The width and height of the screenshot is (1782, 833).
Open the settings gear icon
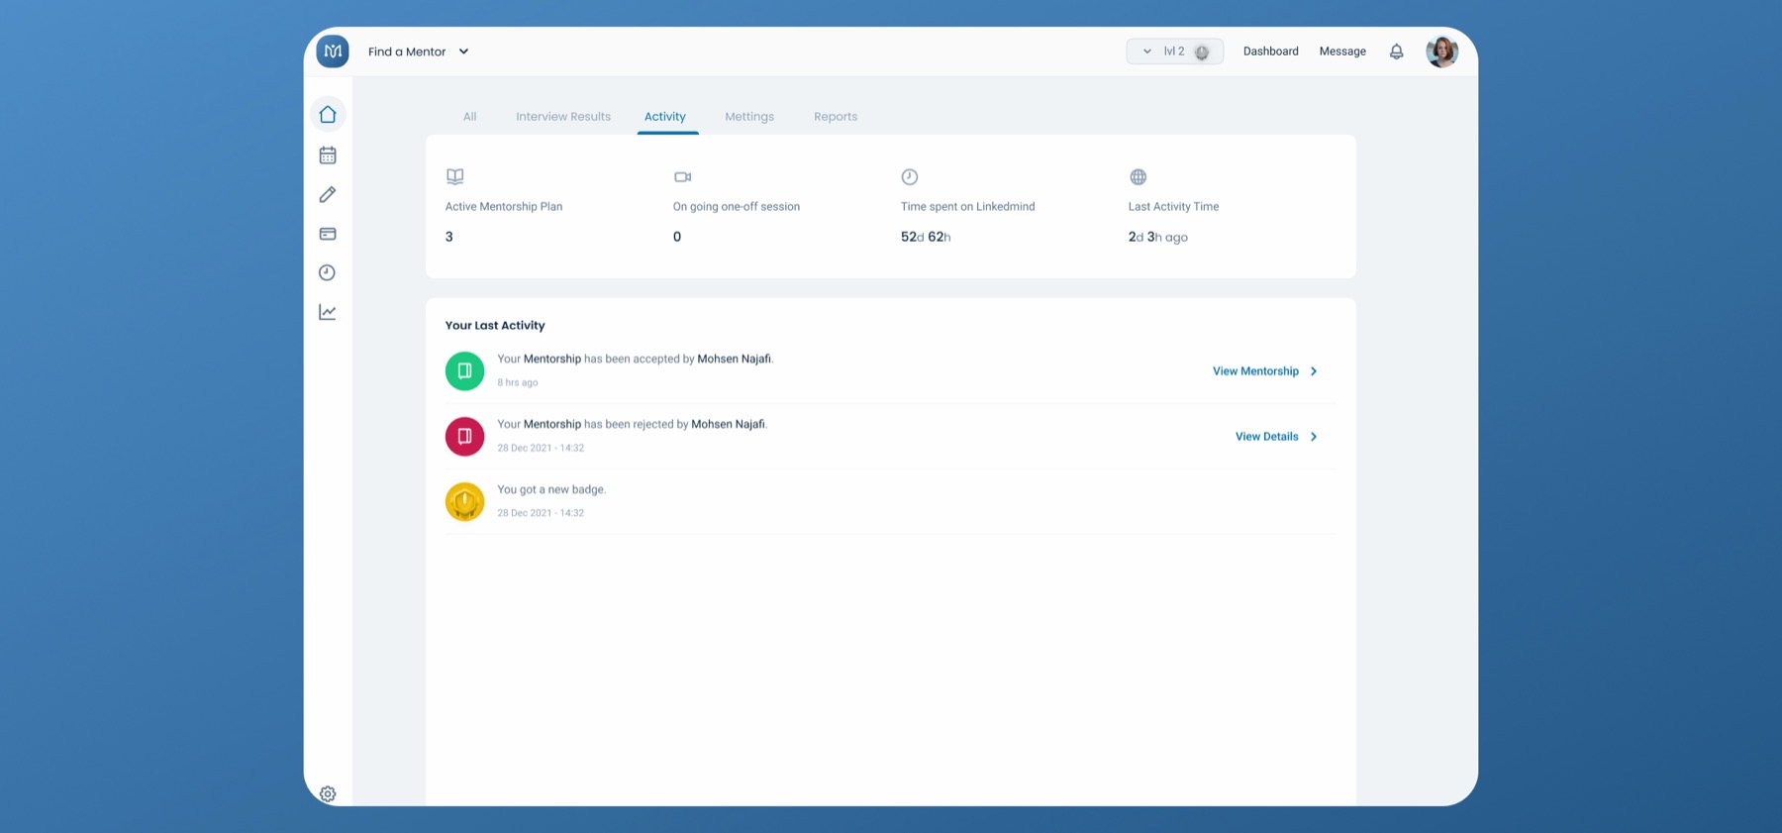coord(328,793)
